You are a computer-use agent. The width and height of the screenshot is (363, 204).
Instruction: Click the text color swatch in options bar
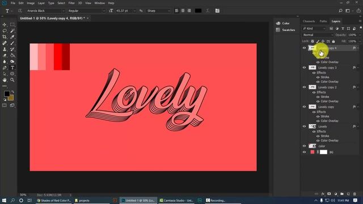pyautogui.click(x=198, y=11)
